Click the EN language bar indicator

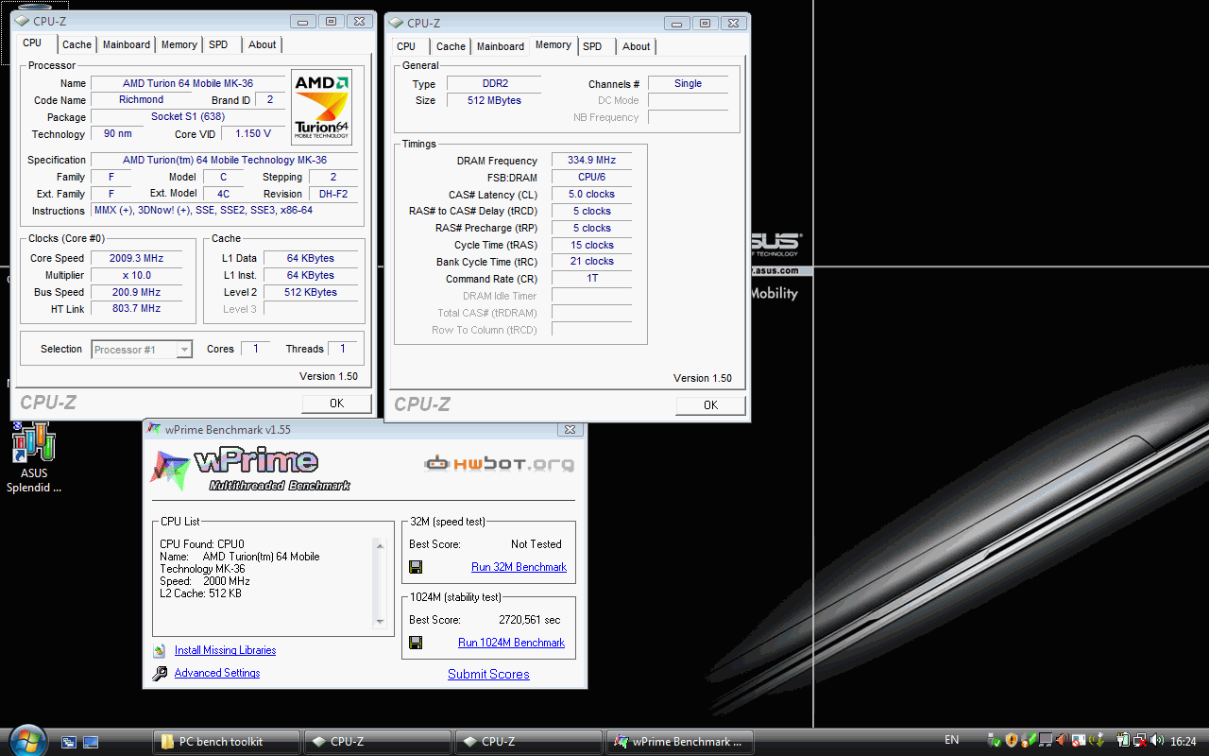point(952,741)
